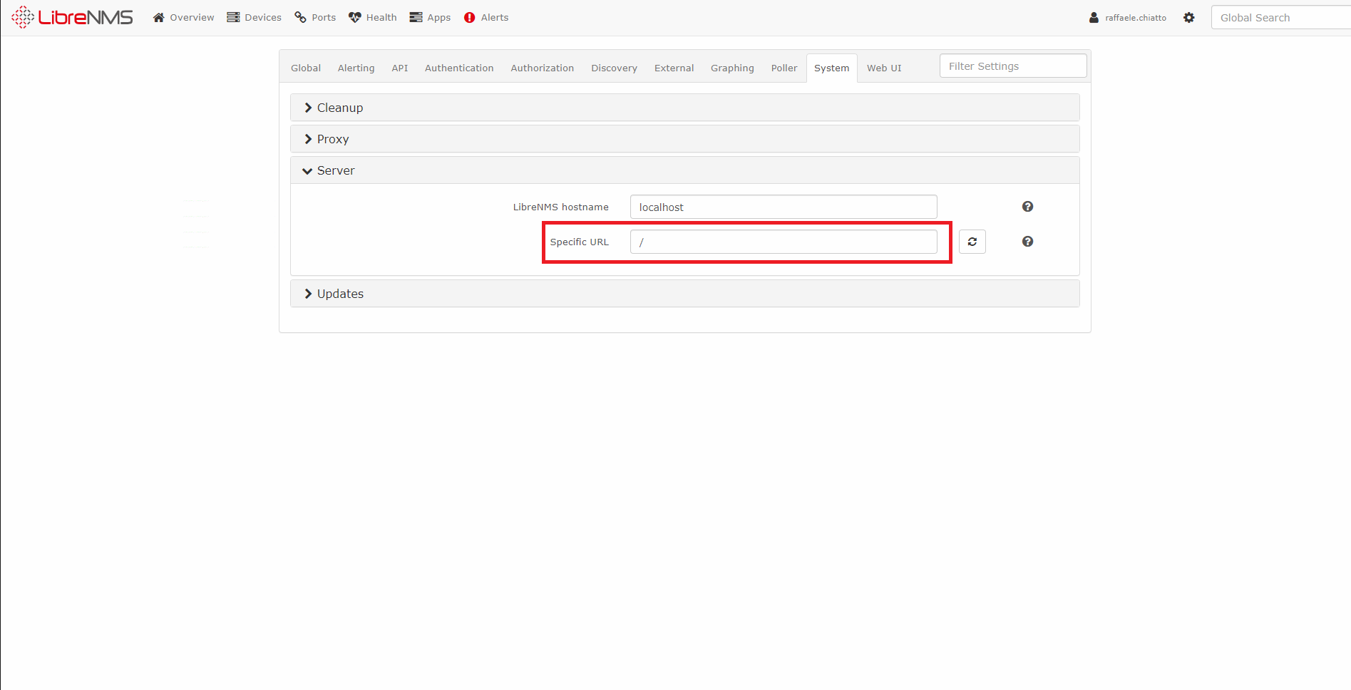Viewport: 1351px width, 690px height.
Task: Open the raffaele.chiatto user menu
Action: point(1128,17)
